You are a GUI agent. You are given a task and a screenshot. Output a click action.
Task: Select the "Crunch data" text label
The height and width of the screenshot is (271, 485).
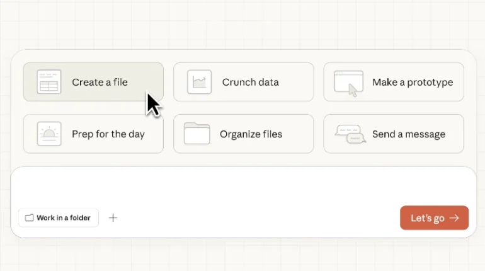(250, 82)
